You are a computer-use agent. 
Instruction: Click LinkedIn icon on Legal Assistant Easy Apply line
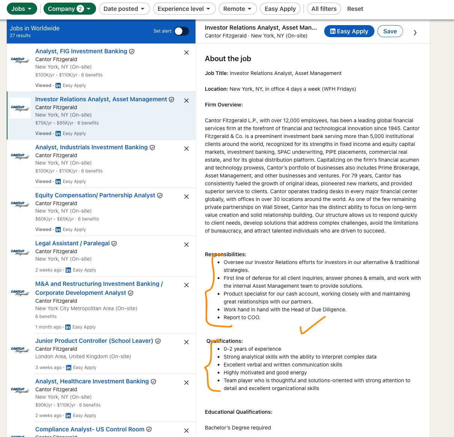click(x=68, y=270)
